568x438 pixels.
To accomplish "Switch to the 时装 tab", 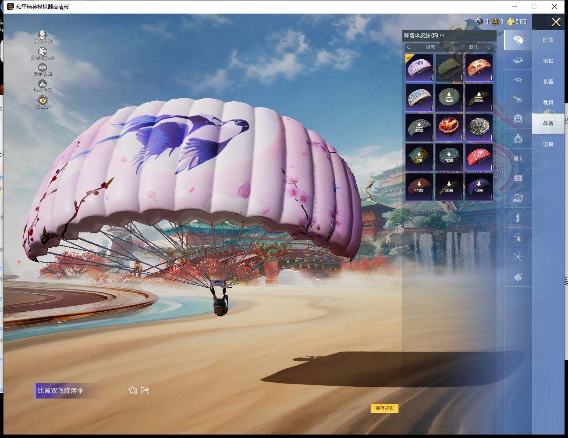I will pyautogui.click(x=548, y=40).
